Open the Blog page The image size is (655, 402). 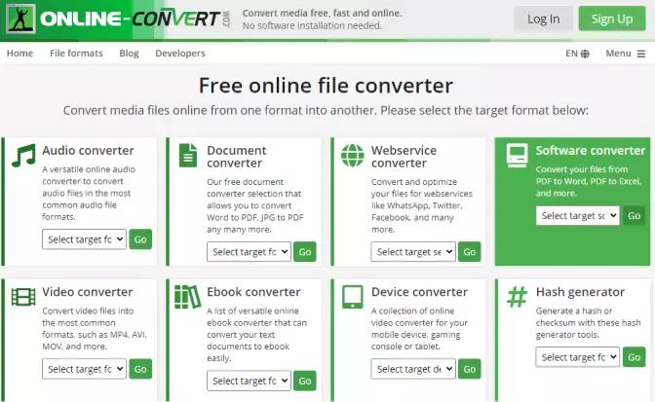tap(129, 54)
